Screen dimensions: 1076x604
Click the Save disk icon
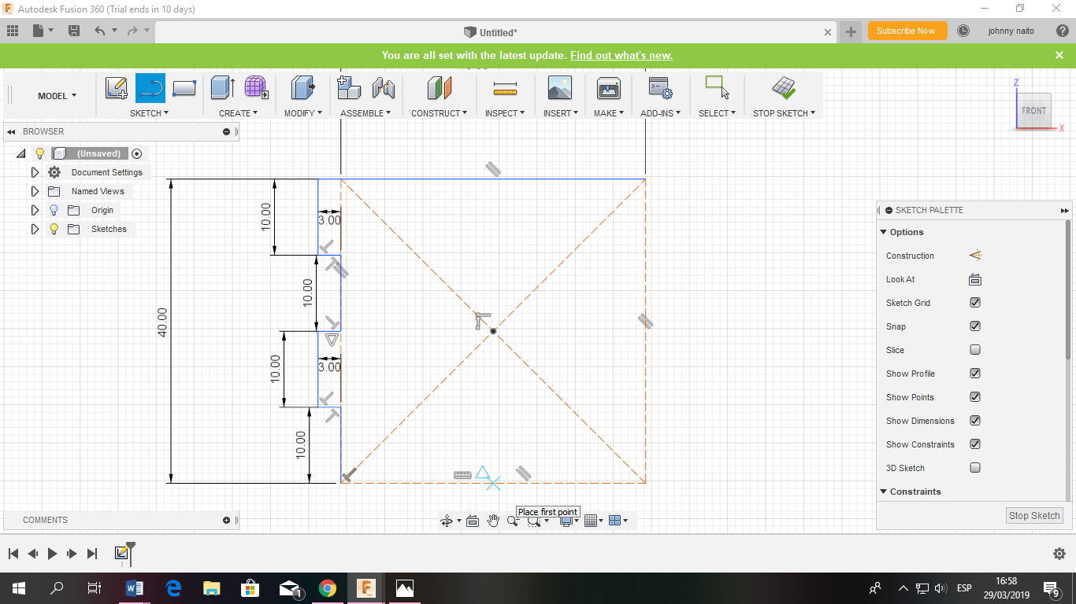[x=74, y=31]
